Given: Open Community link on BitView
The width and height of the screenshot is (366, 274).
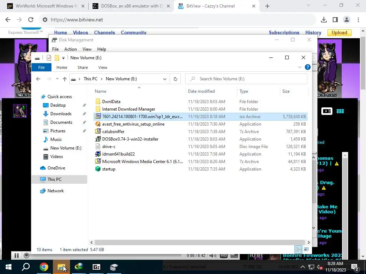Looking at the screenshot, I should coord(134,32).
